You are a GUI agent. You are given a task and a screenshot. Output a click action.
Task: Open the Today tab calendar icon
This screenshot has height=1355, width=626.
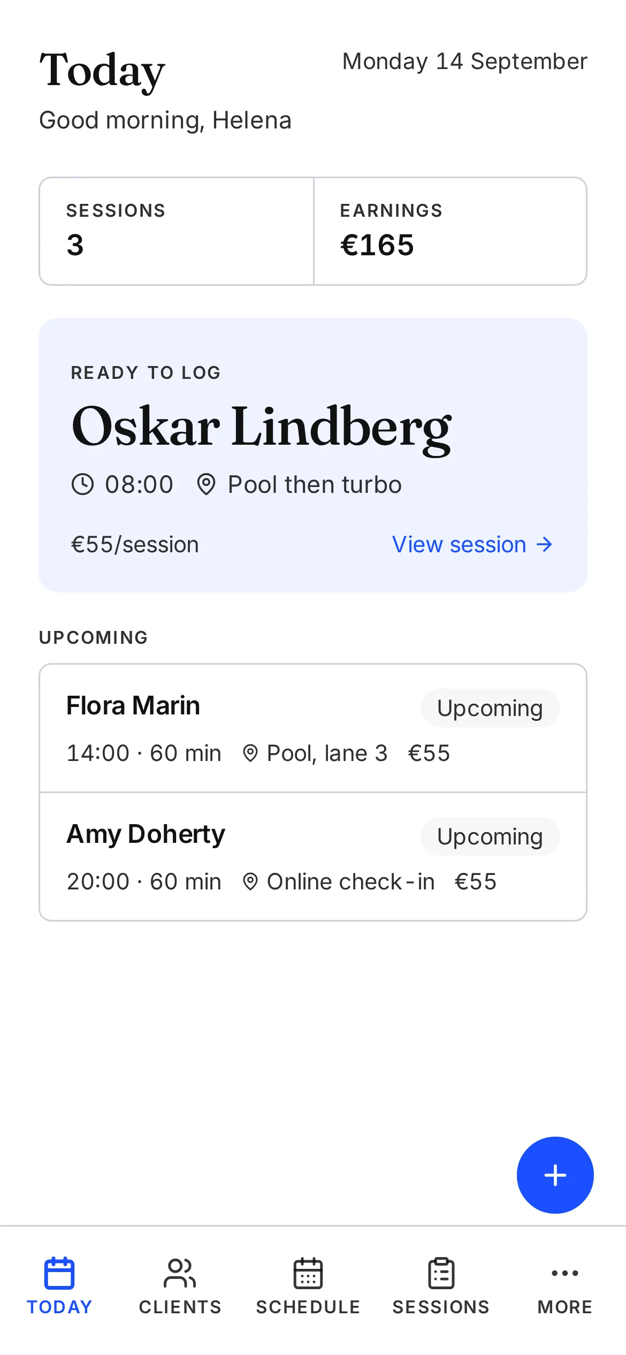tap(59, 1273)
